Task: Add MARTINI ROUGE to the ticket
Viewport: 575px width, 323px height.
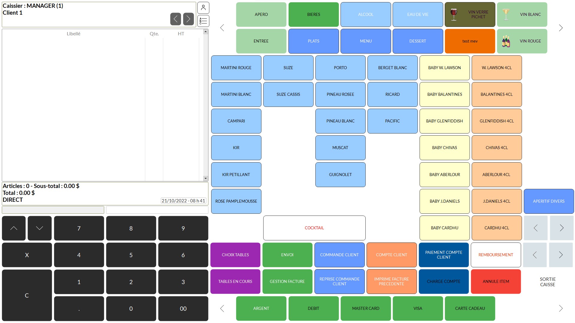Action: (x=236, y=68)
